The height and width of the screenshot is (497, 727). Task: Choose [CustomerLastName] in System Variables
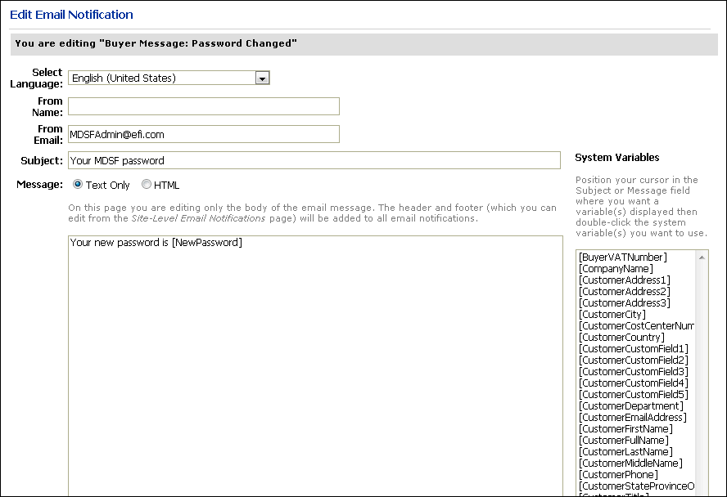pyautogui.click(x=625, y=452)
